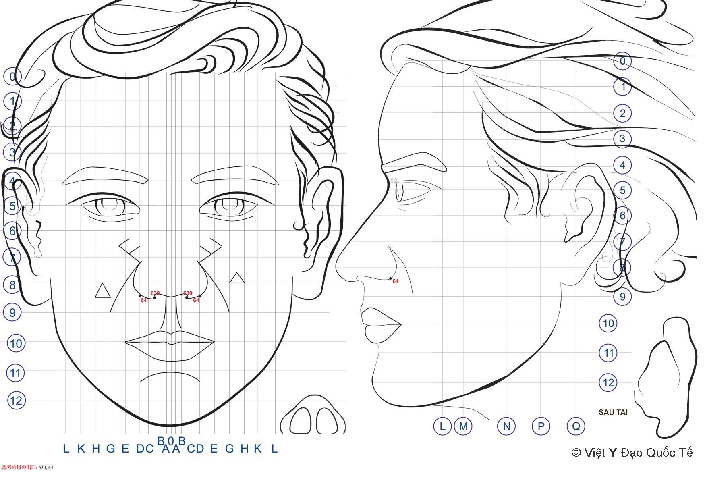The height and width of the screenshot is (480, 705).
Task: Select circled number 1 beside the front-view face
Action: 12,101
